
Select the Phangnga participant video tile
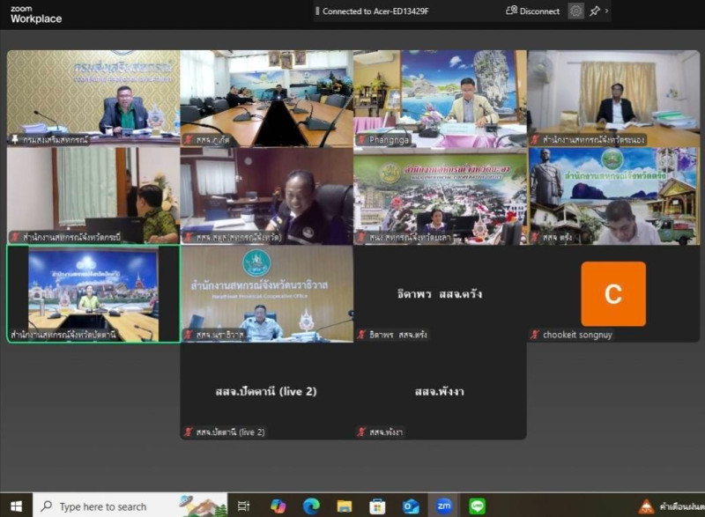click(440, 97)
